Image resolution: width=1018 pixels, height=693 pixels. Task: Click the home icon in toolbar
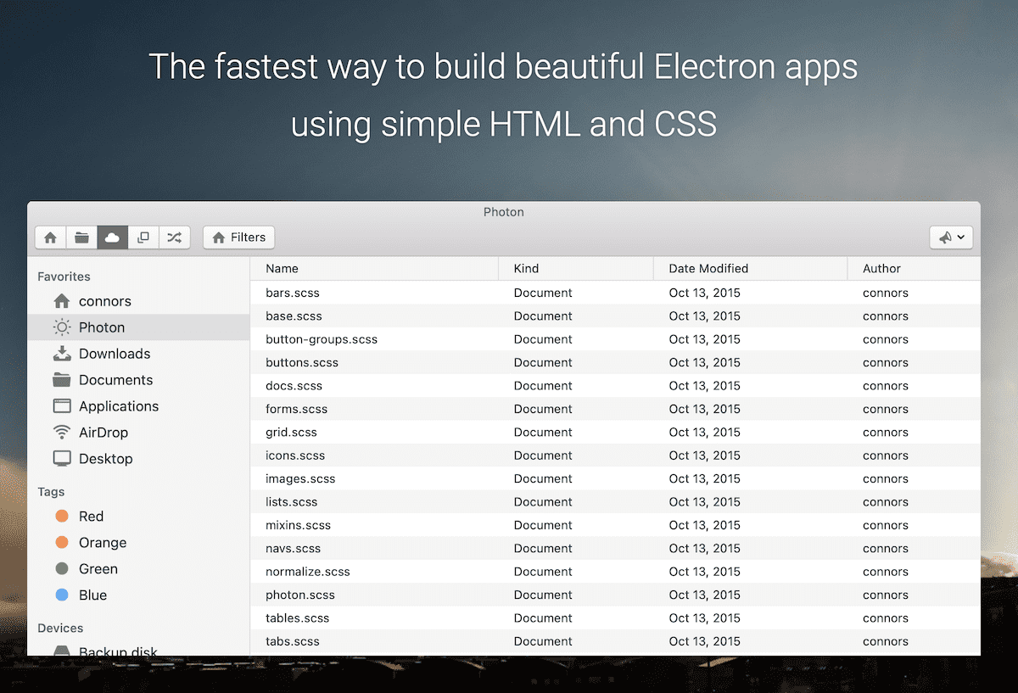(x=51, y=238)
